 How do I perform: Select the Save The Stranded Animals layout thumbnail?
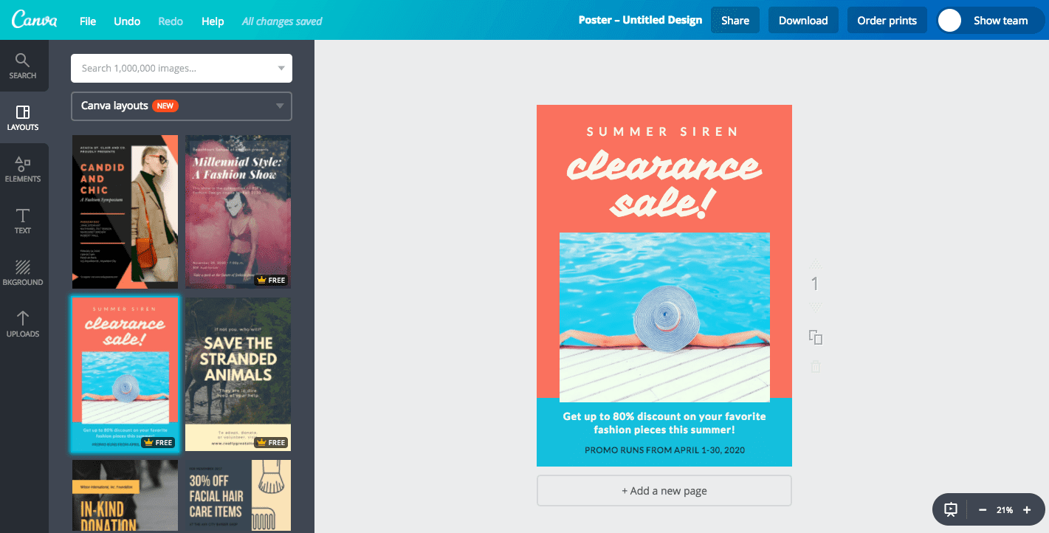click(237, 374)
